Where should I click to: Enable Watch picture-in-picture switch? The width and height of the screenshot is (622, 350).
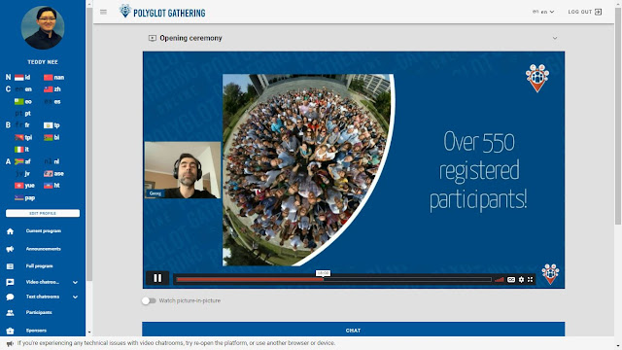pyautogui.click(x=149, y=300)
